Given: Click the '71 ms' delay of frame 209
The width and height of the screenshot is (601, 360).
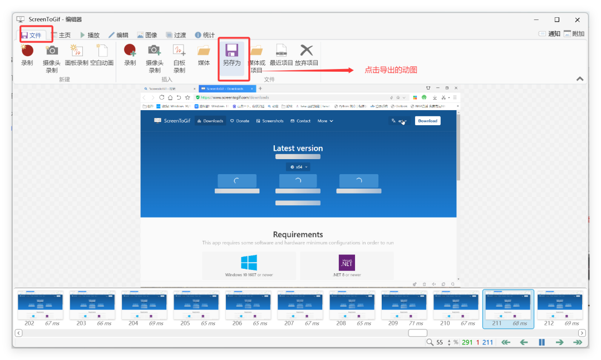Looking at the screenshot, I should (x=416, y=323).
